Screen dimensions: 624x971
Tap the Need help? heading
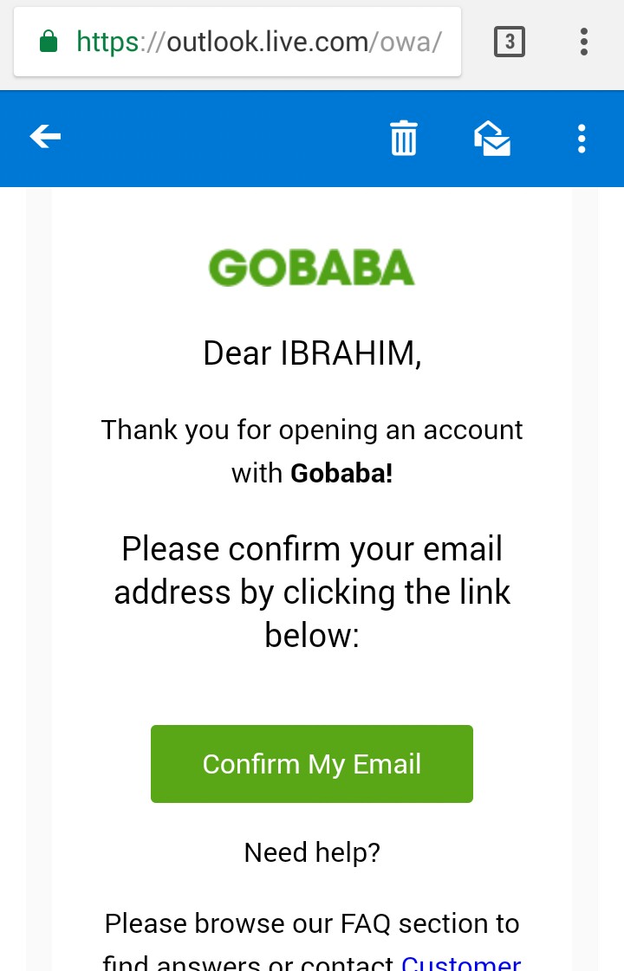(312, 852)
